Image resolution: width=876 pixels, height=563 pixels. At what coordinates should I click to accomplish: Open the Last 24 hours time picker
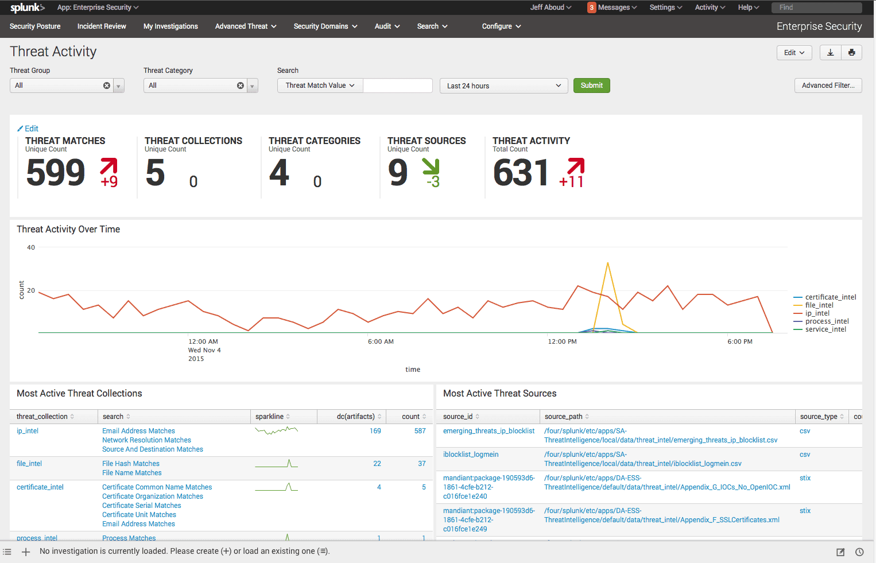click(x=504, y=86)
